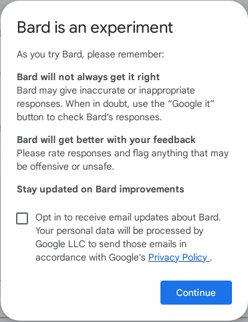Viewport: 248px width, 322px height.
Task: Click label "Opt in to receive email updates about Bard."
Action: coord(128,217)
